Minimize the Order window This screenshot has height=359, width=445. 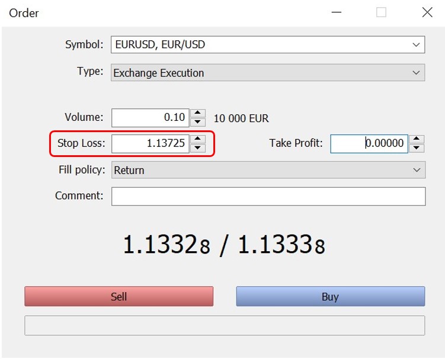[337, 12]
